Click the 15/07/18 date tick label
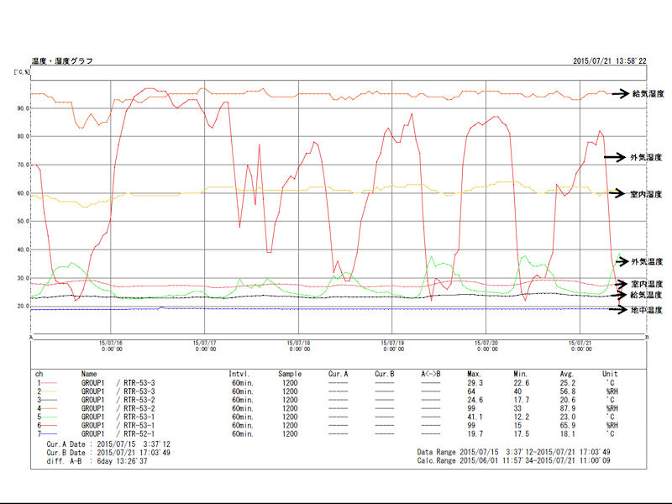This screenshot has height=504, width=672. tap(298, 345)
